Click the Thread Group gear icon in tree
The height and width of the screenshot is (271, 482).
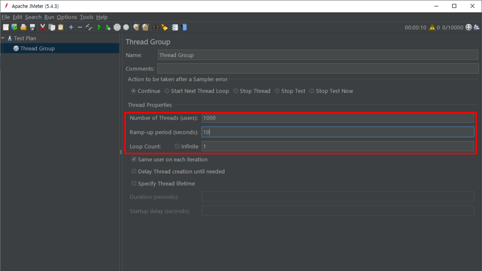[x=16, y=48]
